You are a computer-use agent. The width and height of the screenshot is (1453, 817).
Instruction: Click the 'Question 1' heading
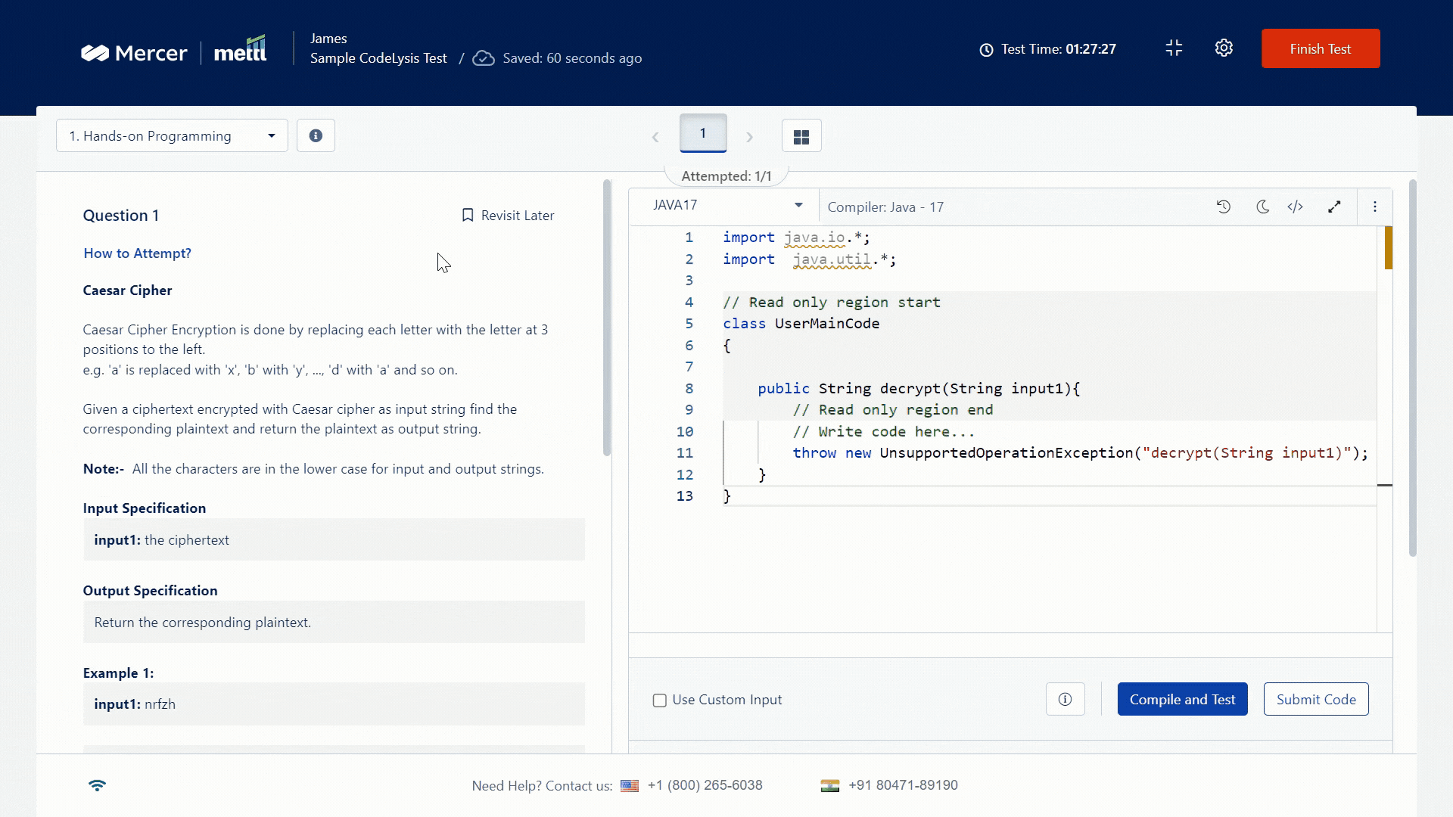click(x=121, y=216)
